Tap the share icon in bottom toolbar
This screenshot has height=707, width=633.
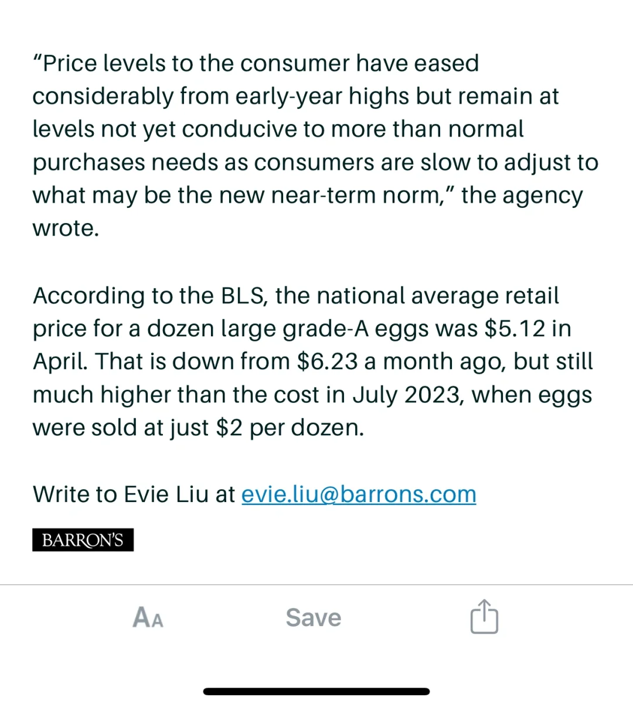(x=484, y=616)
